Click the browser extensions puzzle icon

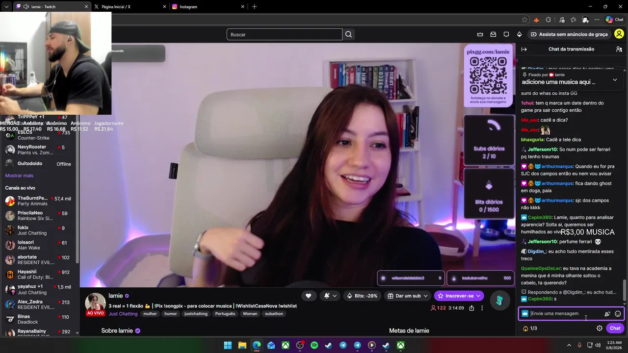548,20
